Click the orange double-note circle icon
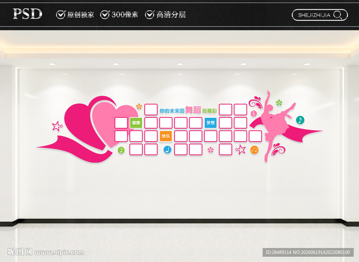The image size is (359, 262). 255,150
